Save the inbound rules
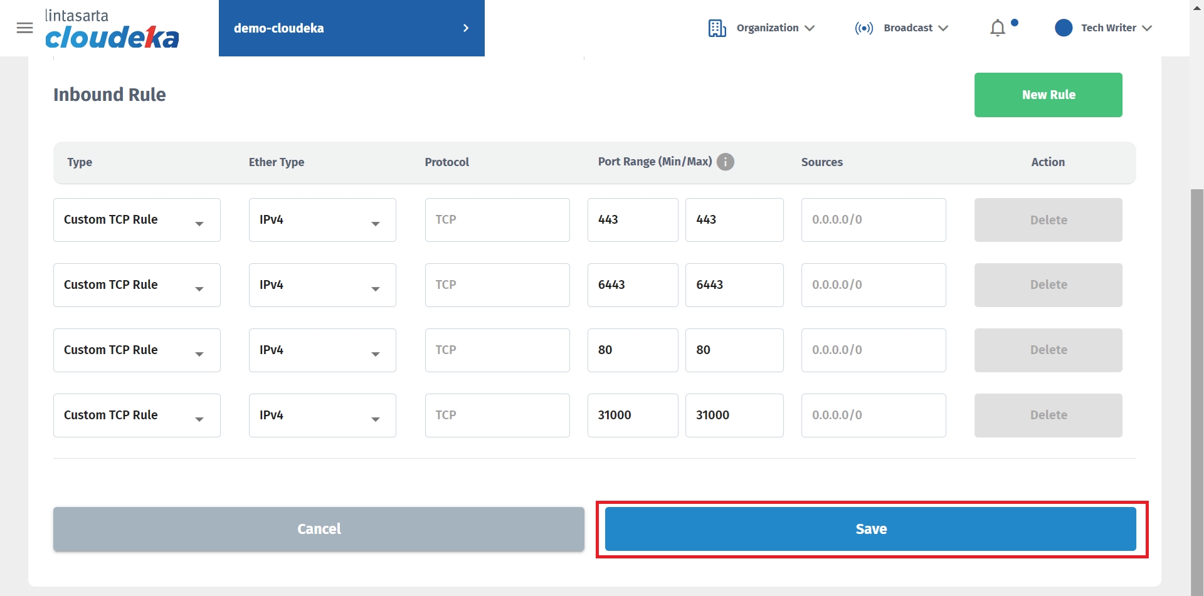Screen dimensions: 1204x596 [870, 529]
